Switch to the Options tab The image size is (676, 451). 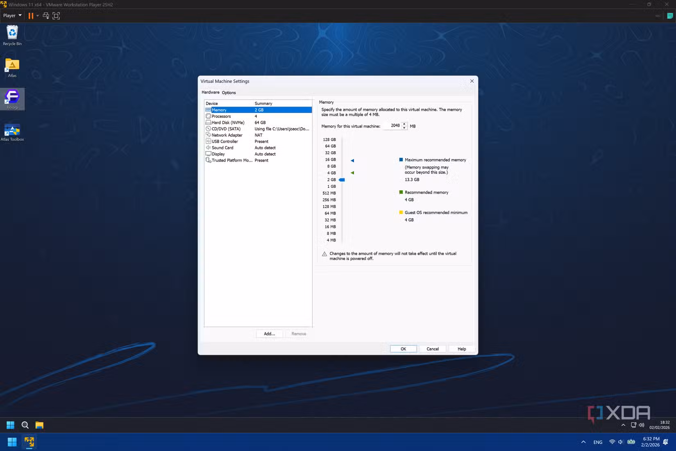click(x=229, y=93)
